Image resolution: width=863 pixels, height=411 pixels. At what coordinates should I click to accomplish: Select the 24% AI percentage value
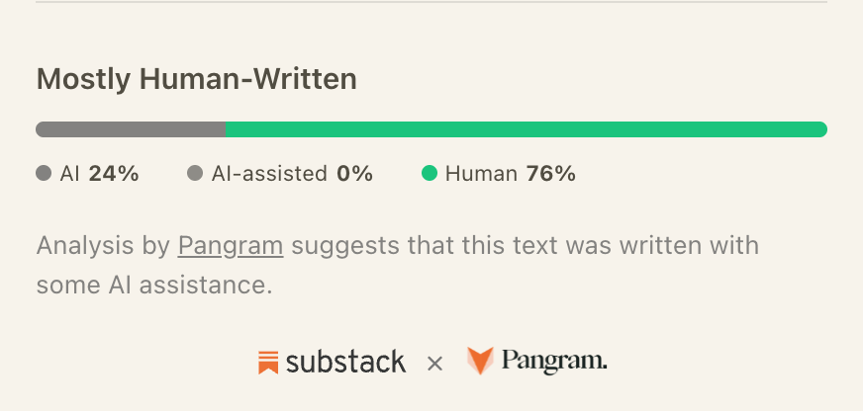[114, 174]
